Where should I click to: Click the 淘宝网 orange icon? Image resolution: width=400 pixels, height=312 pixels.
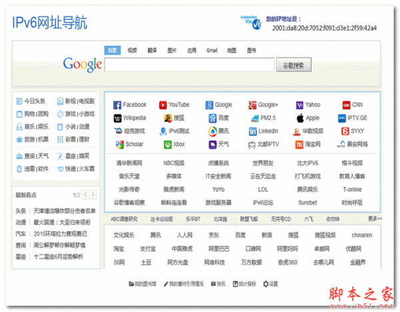(299, 145)
